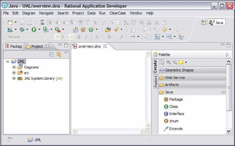Hide the Palette with arrow button

(x=227, y=55)
